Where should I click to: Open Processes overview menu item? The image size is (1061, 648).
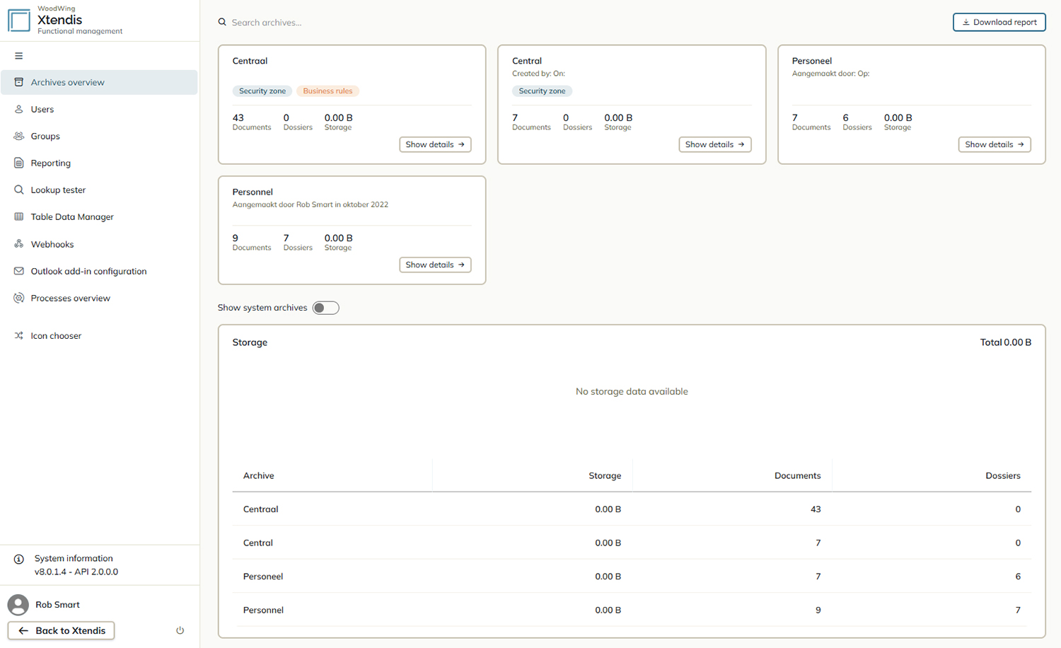pyautogui.click(x=99, y=298)
